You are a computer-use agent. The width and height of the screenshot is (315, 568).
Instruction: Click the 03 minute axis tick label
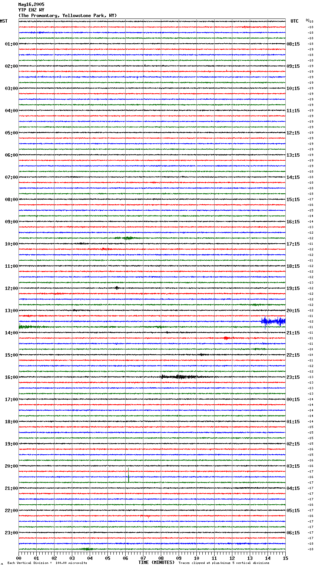click(72, 558)
